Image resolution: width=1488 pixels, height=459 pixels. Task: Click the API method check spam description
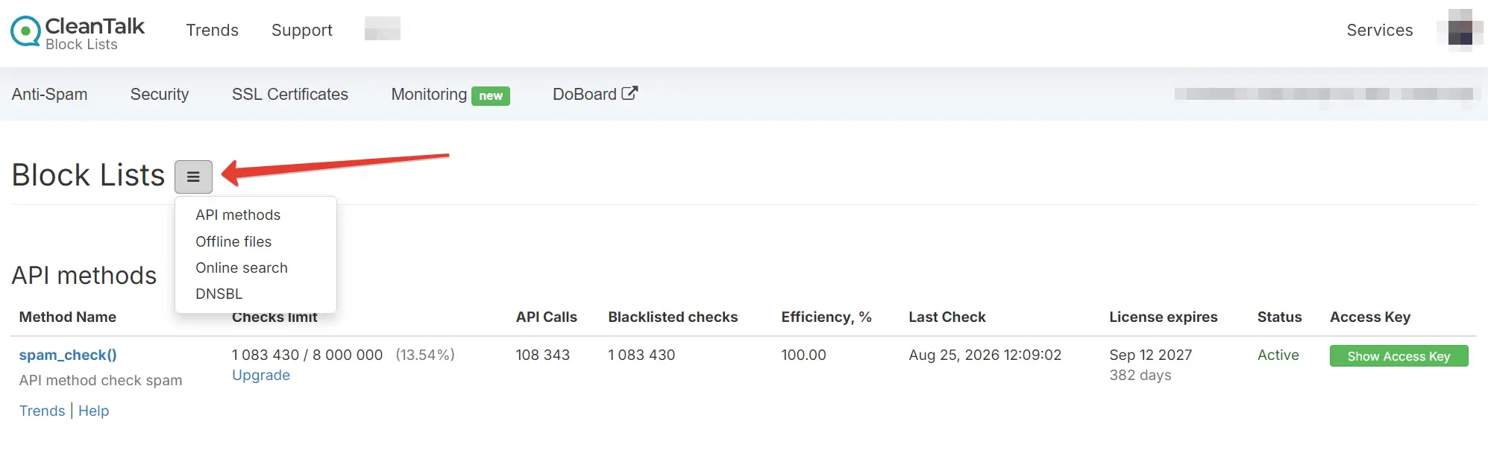coord(100,380)
